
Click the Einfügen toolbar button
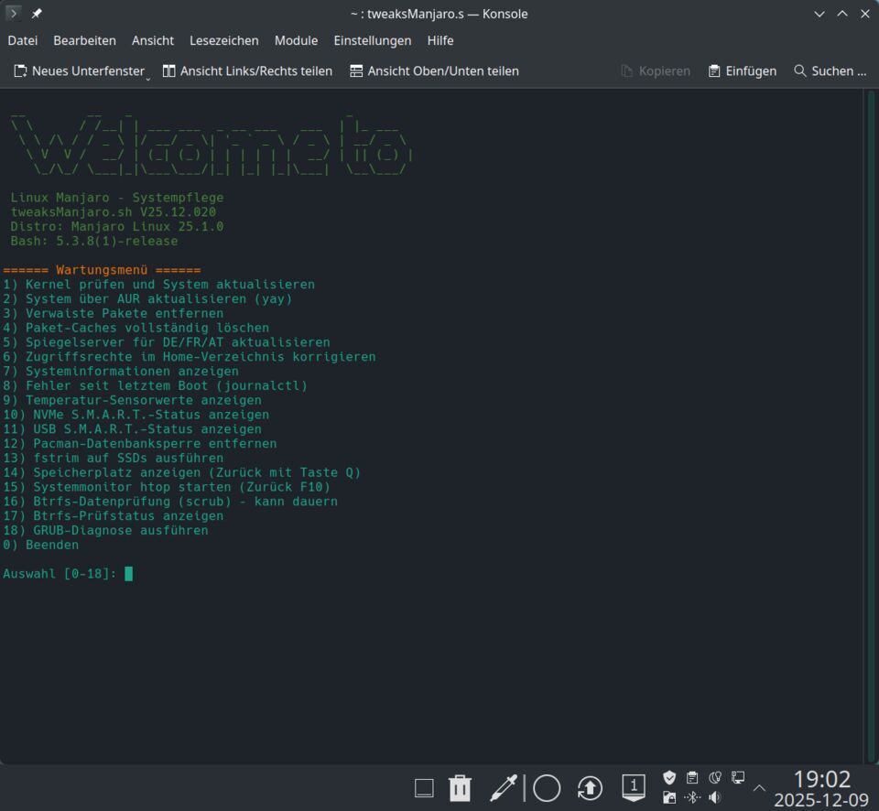click(742, 70)
